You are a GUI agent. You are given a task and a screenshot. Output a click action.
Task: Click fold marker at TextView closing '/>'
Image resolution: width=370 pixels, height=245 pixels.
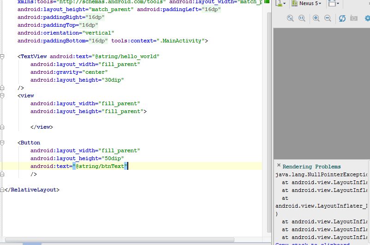(2, 88)
